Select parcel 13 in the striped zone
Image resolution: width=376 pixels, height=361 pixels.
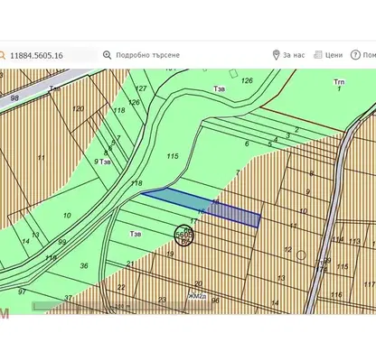[x=281, y=278]
